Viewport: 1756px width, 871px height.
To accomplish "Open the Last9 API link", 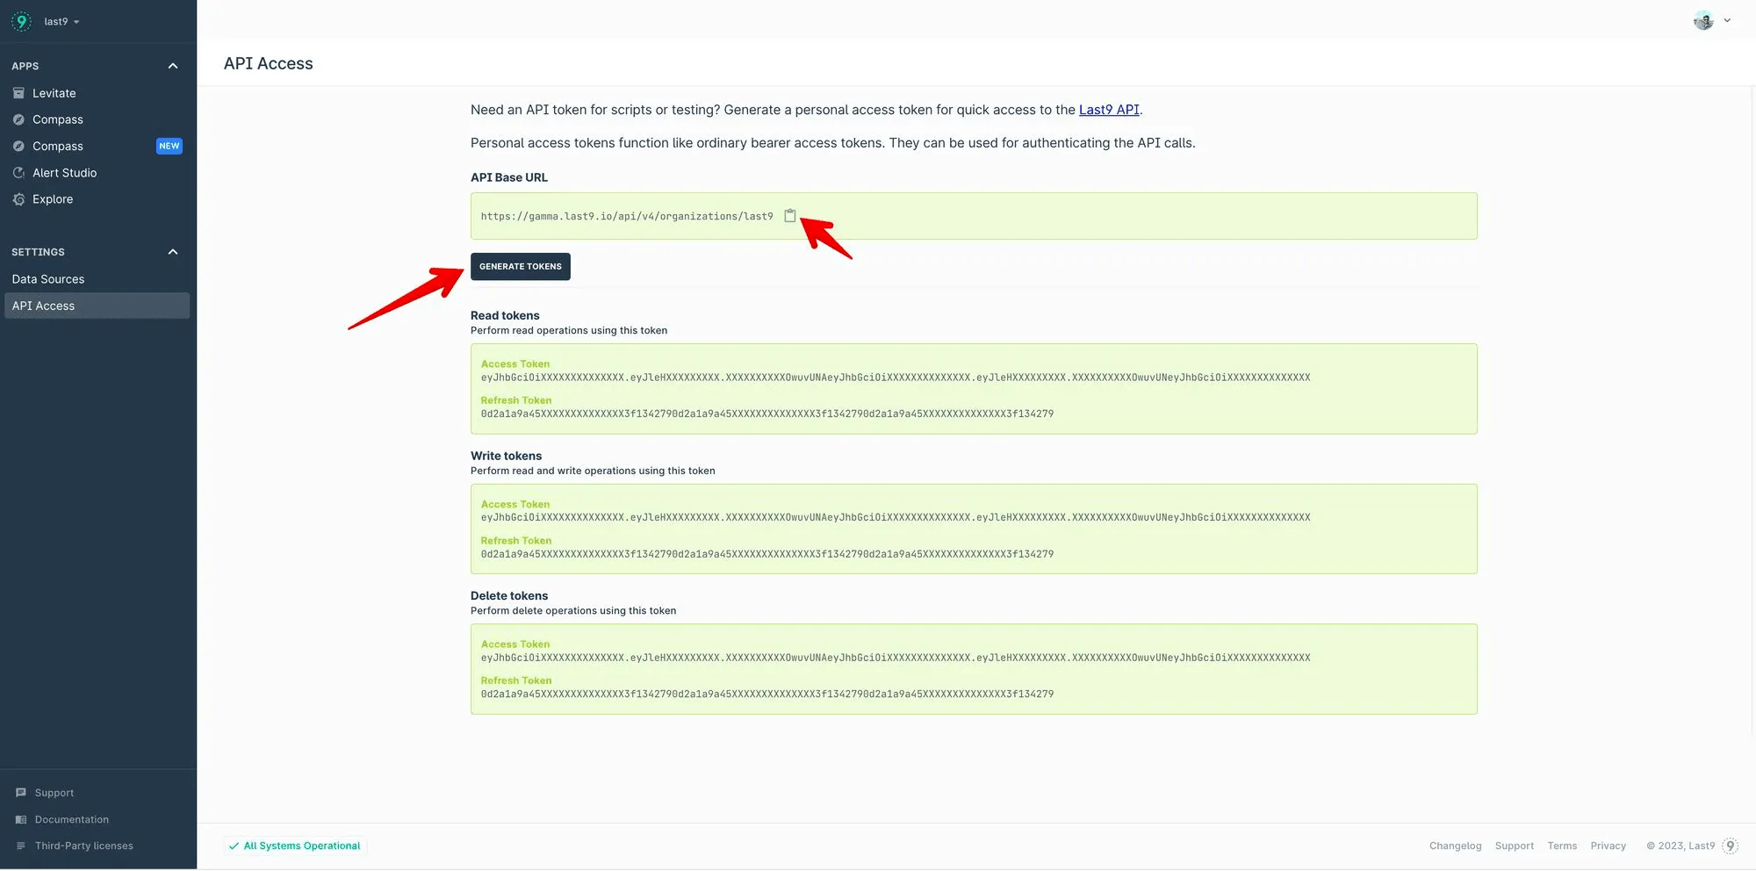I will [1109, 110].
